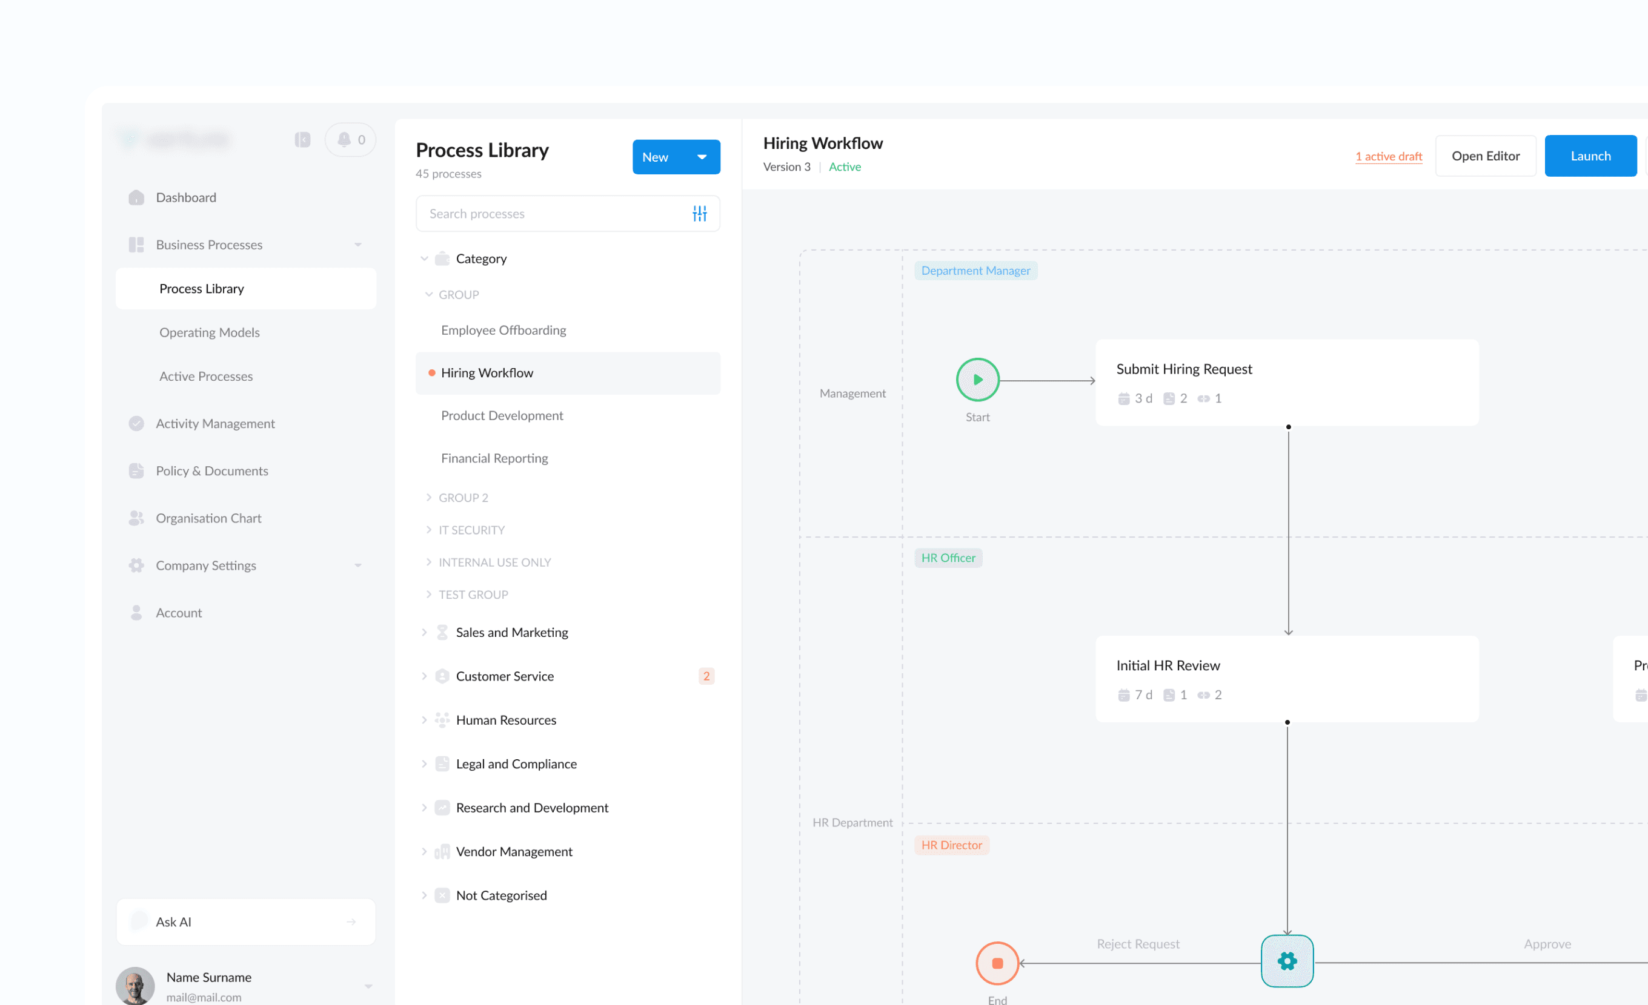The image size is (1648, 1005).
Task: Collapse the Category tree chevron
Action: coord(424,259)
